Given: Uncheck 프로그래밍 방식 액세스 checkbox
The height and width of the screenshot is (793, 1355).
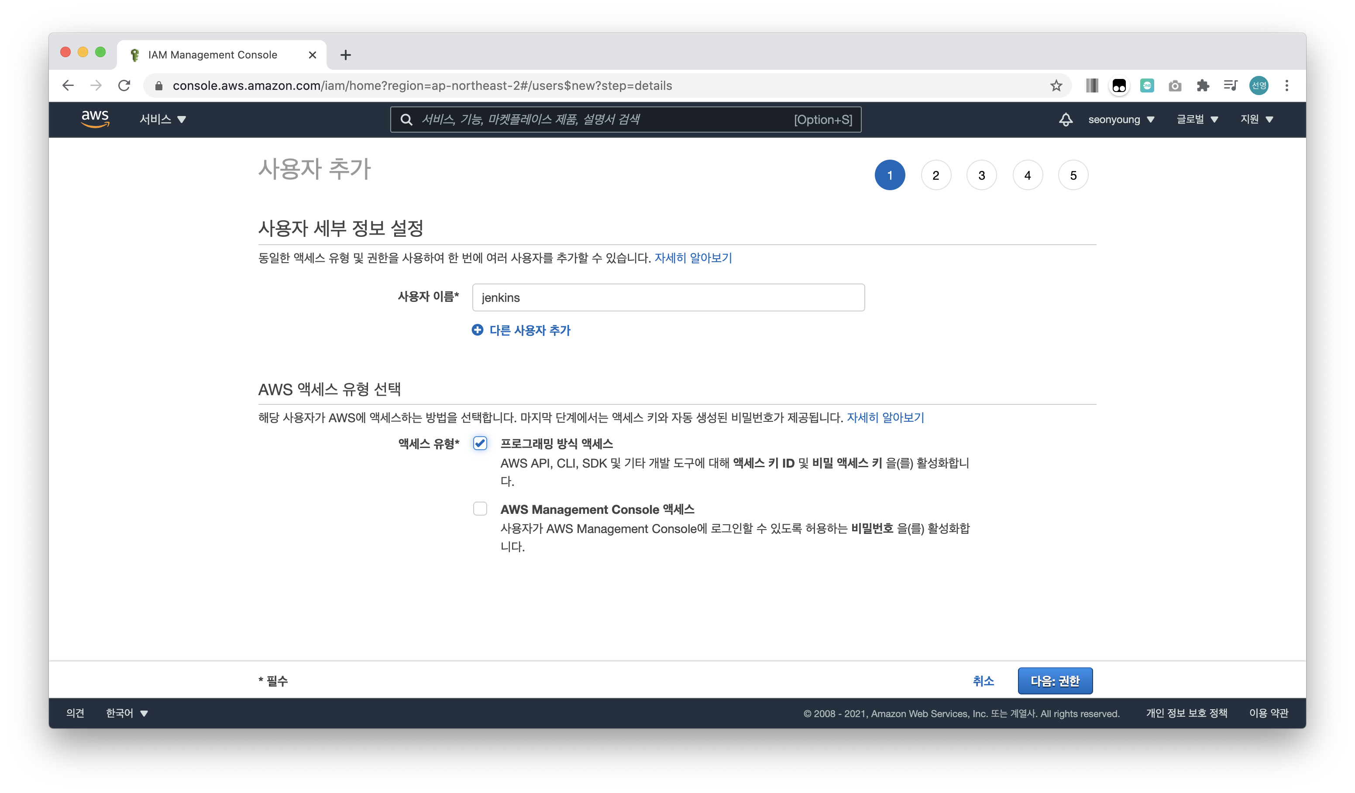Looking at the screenshot, I should [x=480, y=443].
